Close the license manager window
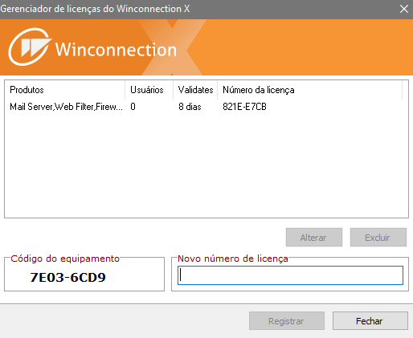 point(404,9)
